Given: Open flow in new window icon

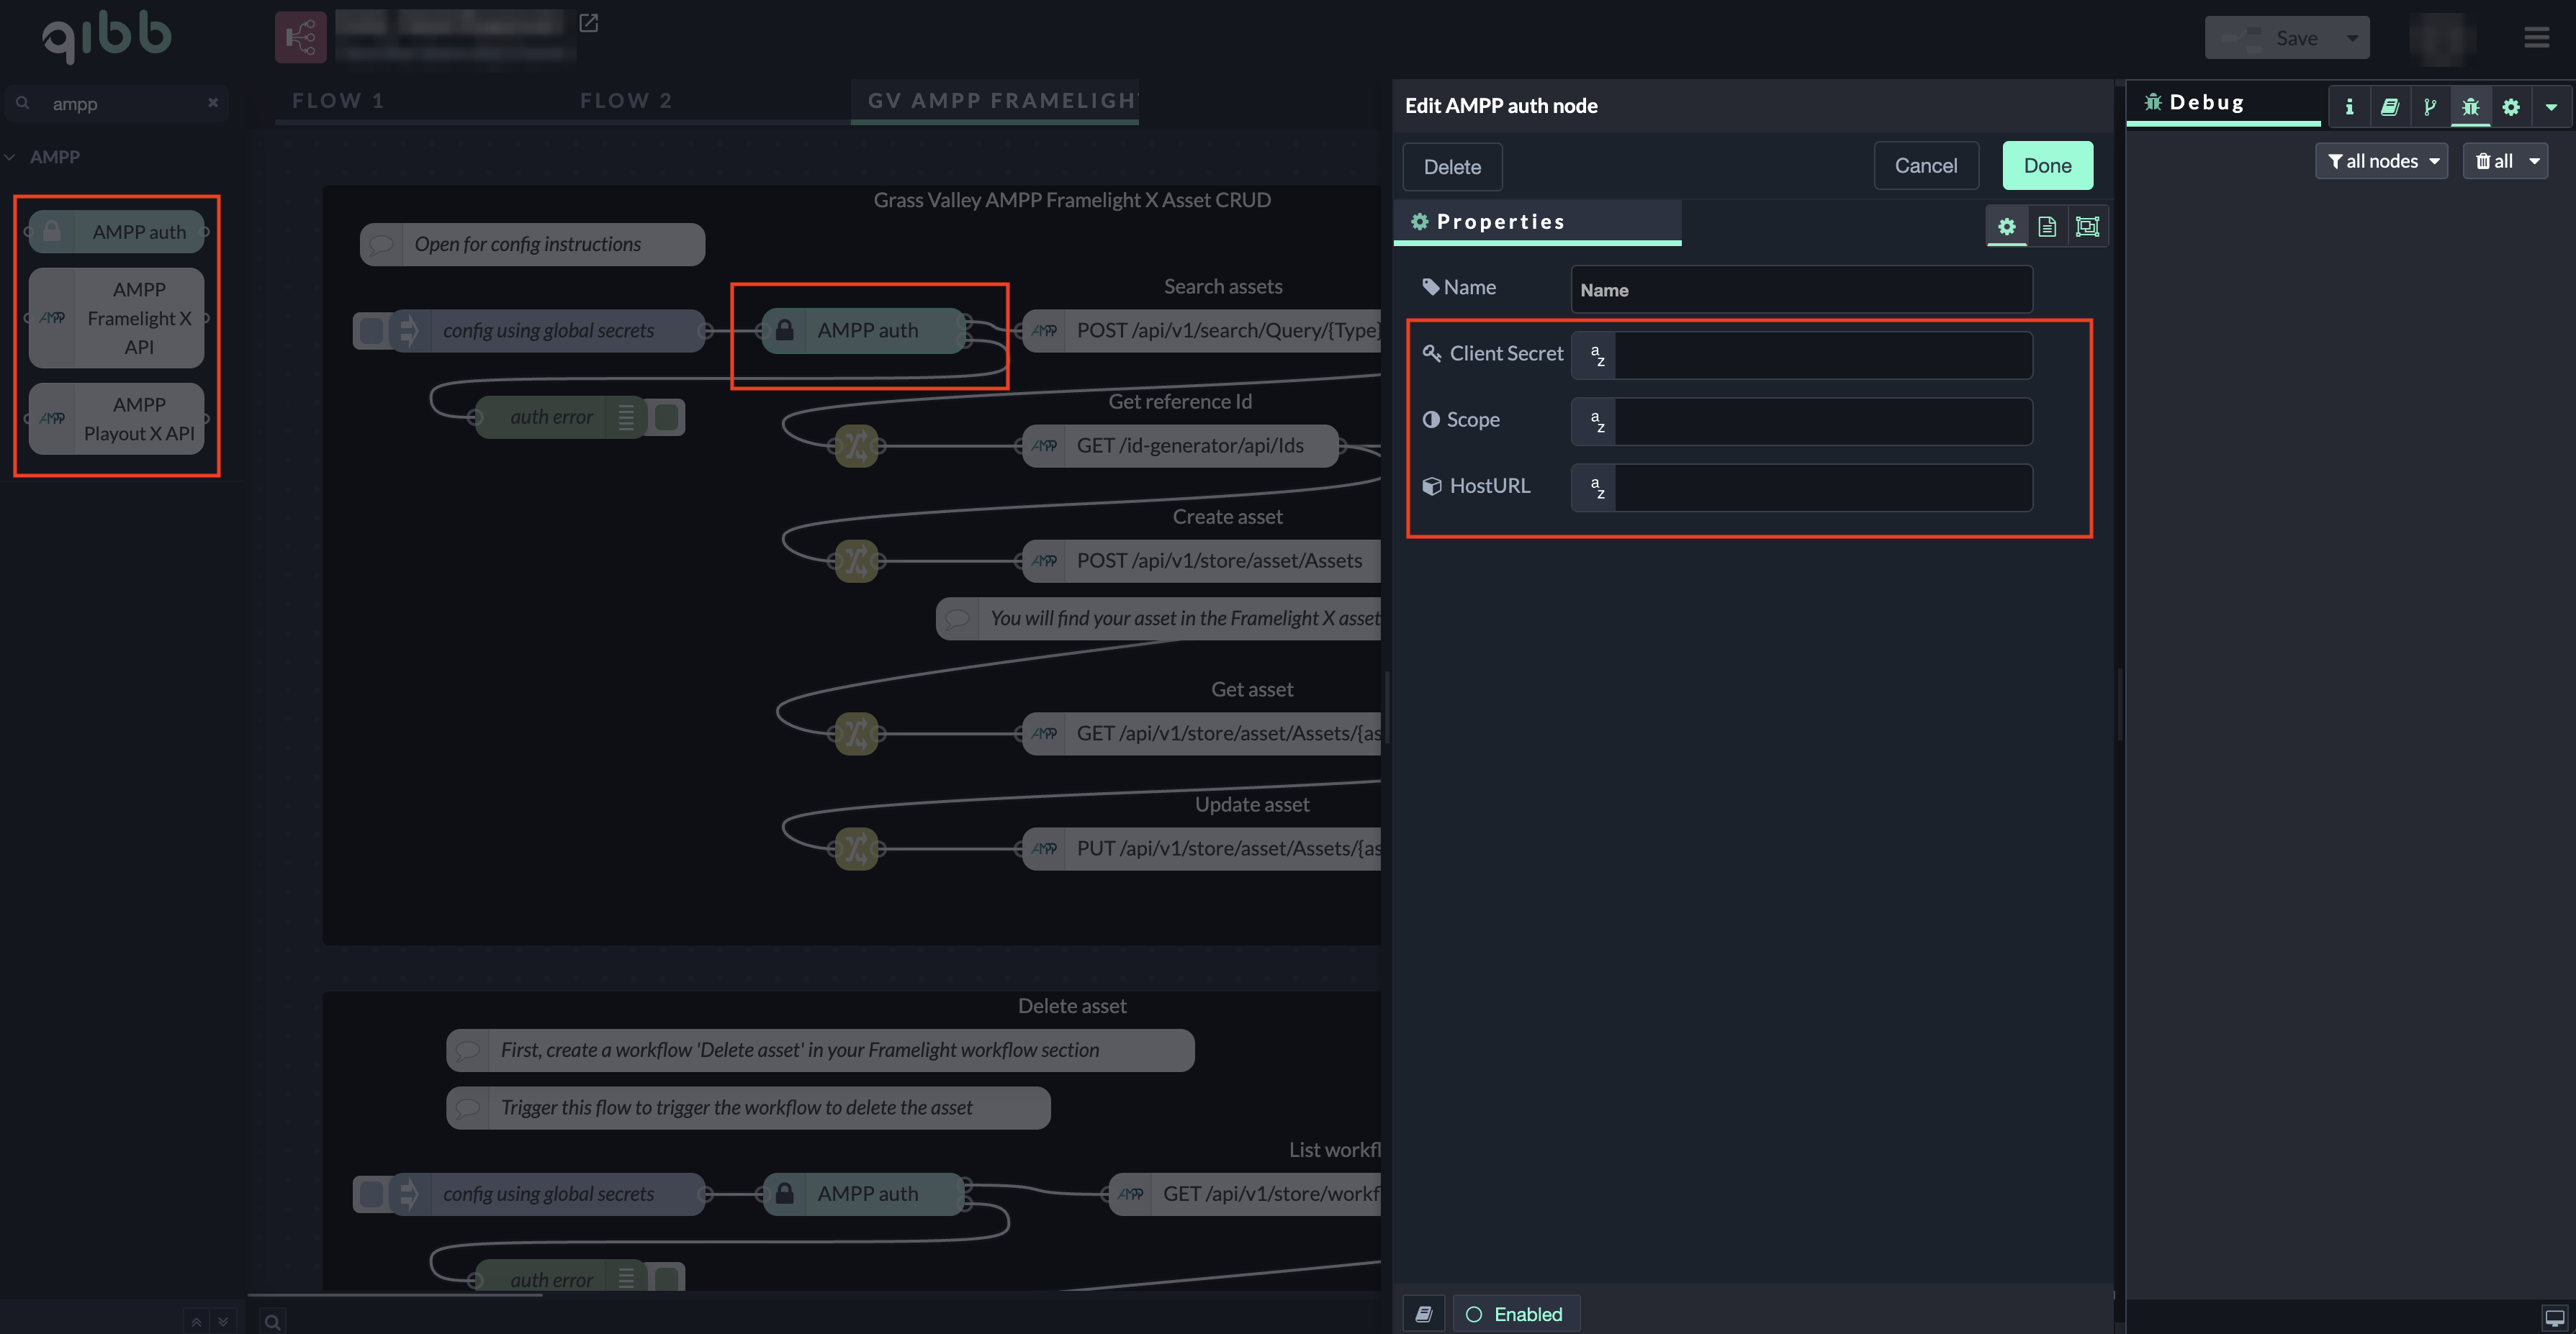Looking at the screenshot, I should [588, 23].
